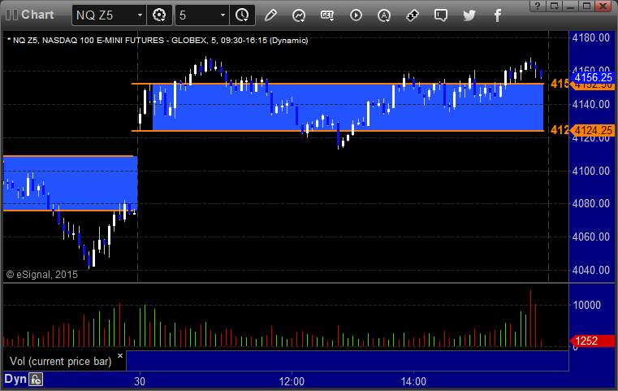This screenshot has width=618, height=391.
Task: Expand the NQ Z5 symbol dropdown arrow
Action: [140, 15]
